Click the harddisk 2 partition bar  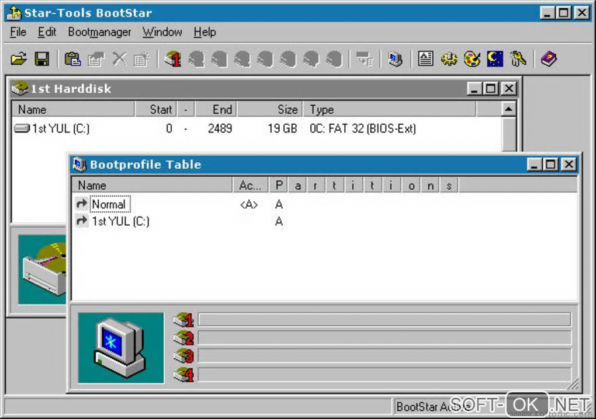[384, 338]
